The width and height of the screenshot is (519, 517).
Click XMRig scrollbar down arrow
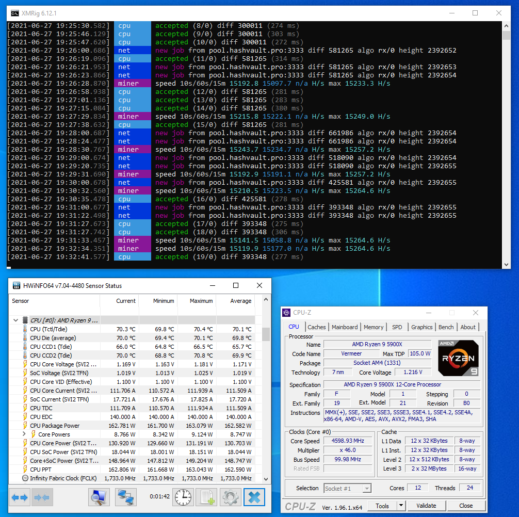click(x=506, y=265)
